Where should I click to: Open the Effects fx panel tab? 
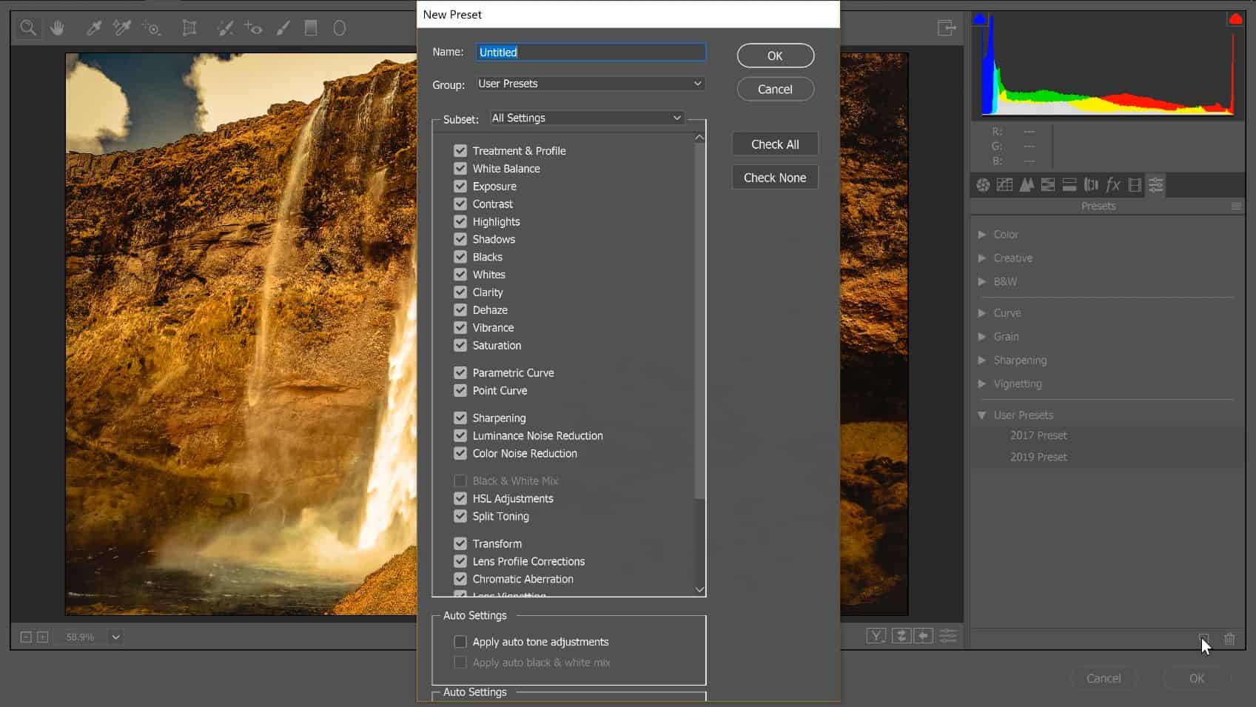click(1112, 185)
